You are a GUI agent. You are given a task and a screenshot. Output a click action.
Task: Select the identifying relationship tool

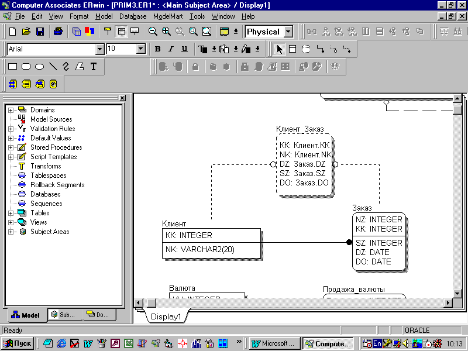pyautogui.click(x=320, y=49)
